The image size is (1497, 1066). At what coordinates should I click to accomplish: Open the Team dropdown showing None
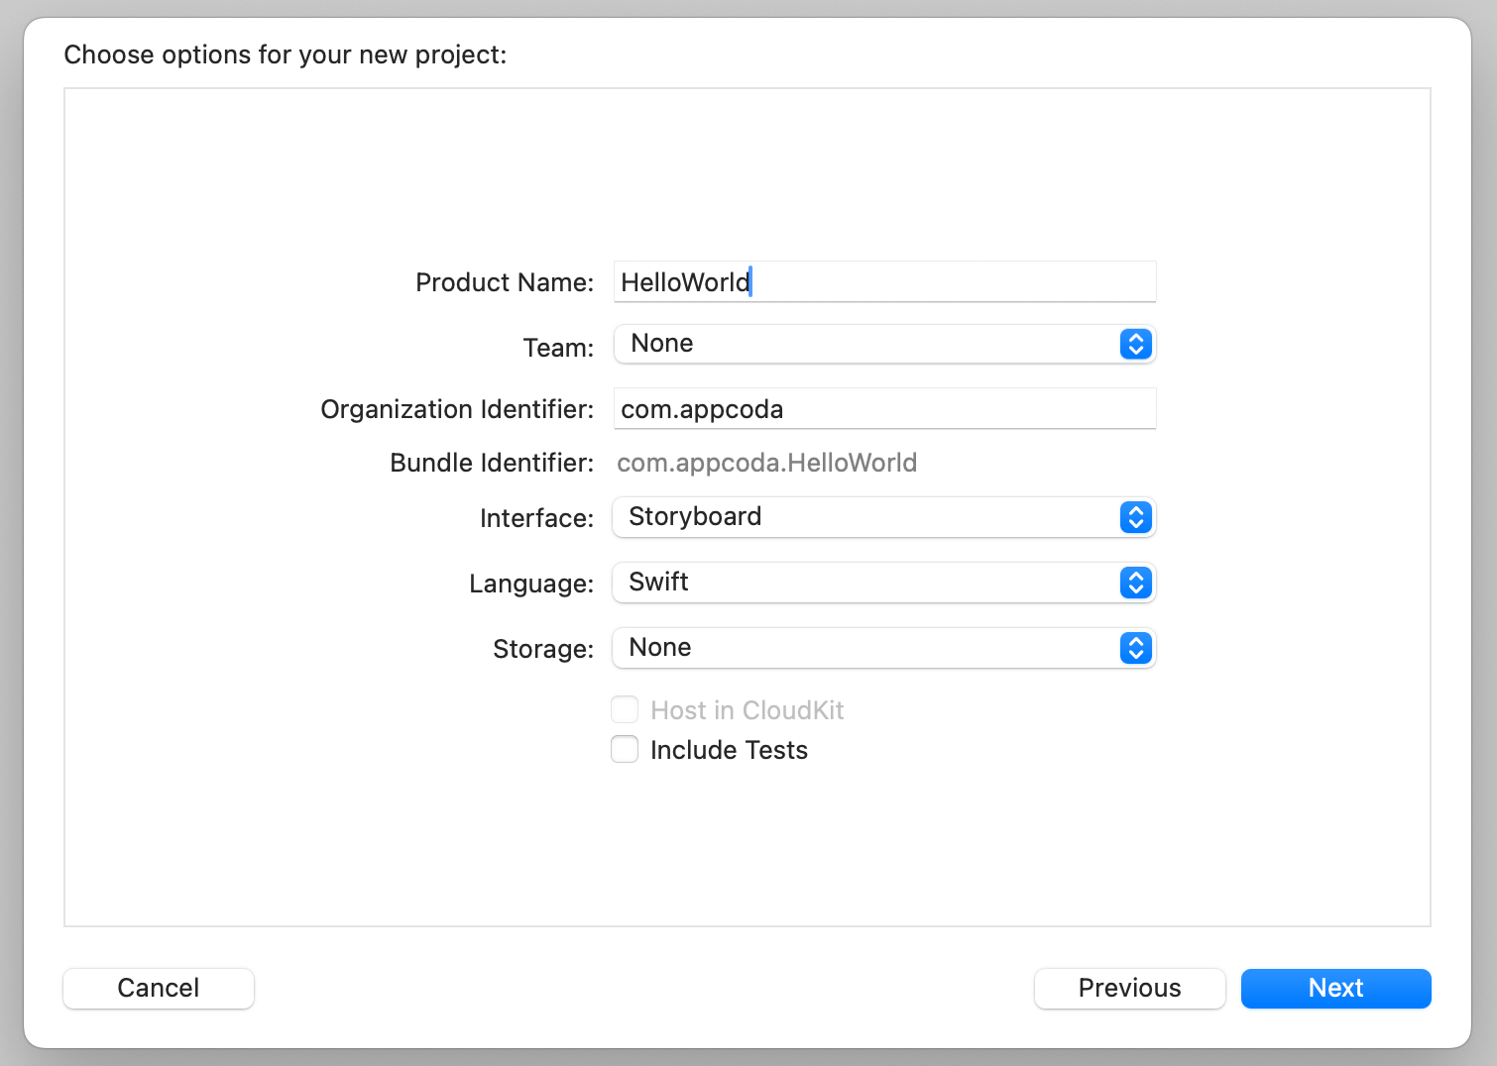[x=883, y=344]
